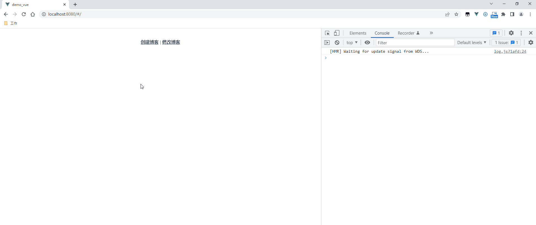Click the console Filter input field

(x=415, y=43)
